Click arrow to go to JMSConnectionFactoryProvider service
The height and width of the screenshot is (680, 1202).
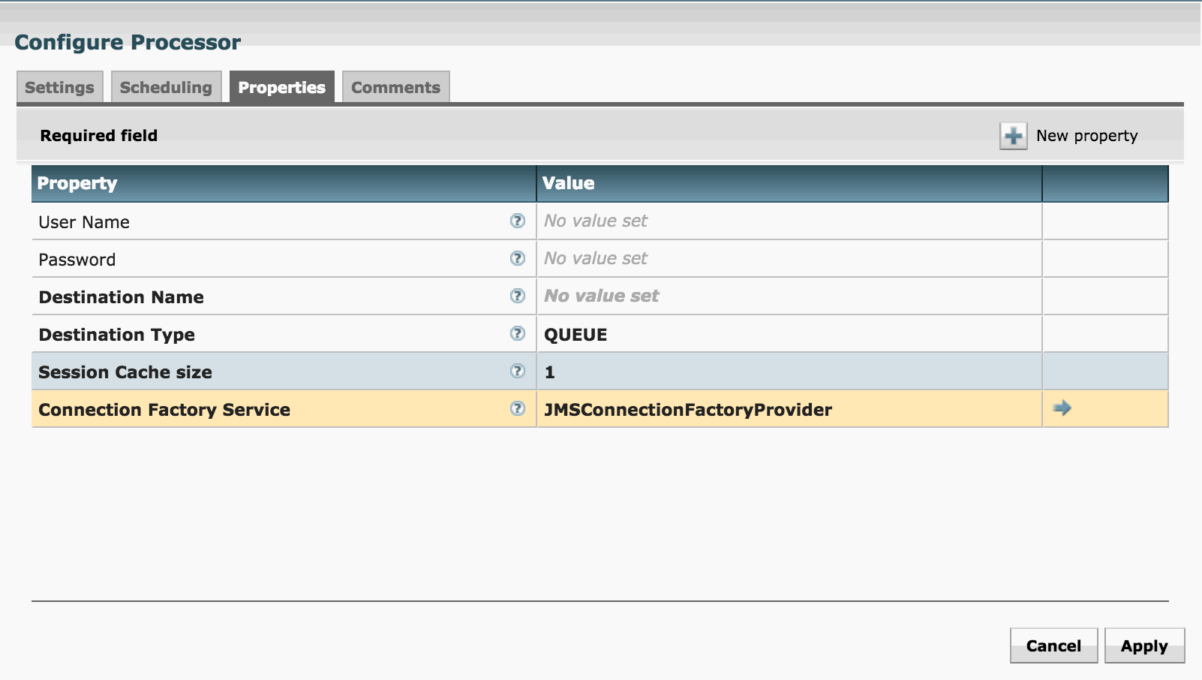tap(1063, 409)
